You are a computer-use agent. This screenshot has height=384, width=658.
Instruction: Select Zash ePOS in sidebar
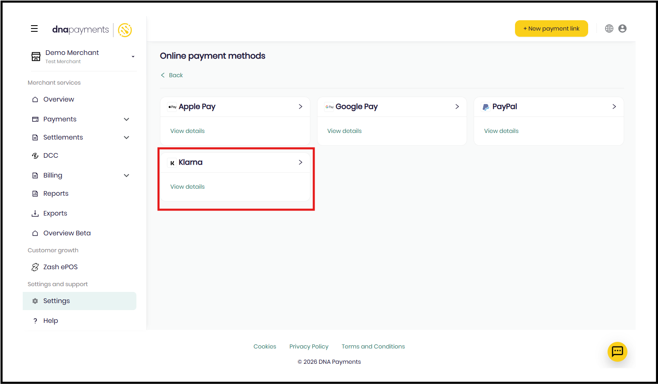60,267
